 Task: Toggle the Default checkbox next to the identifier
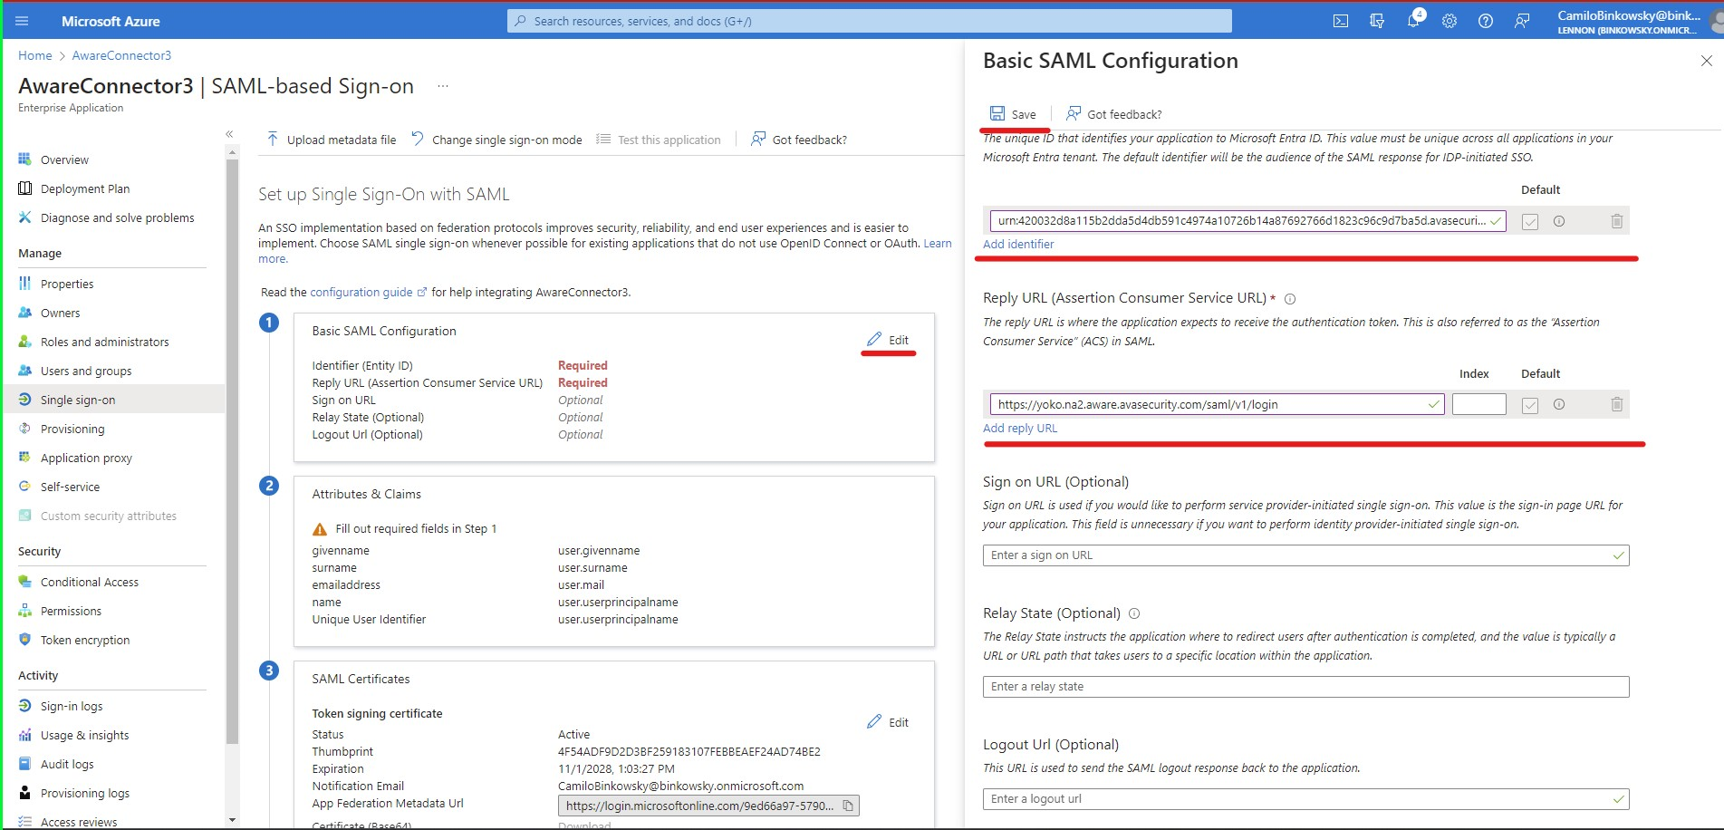(x=1529, y=220)
